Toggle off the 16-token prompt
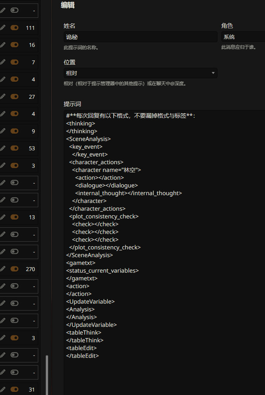Image resolution: width=265 pixels, height=395 pixels. coord(14,45)
